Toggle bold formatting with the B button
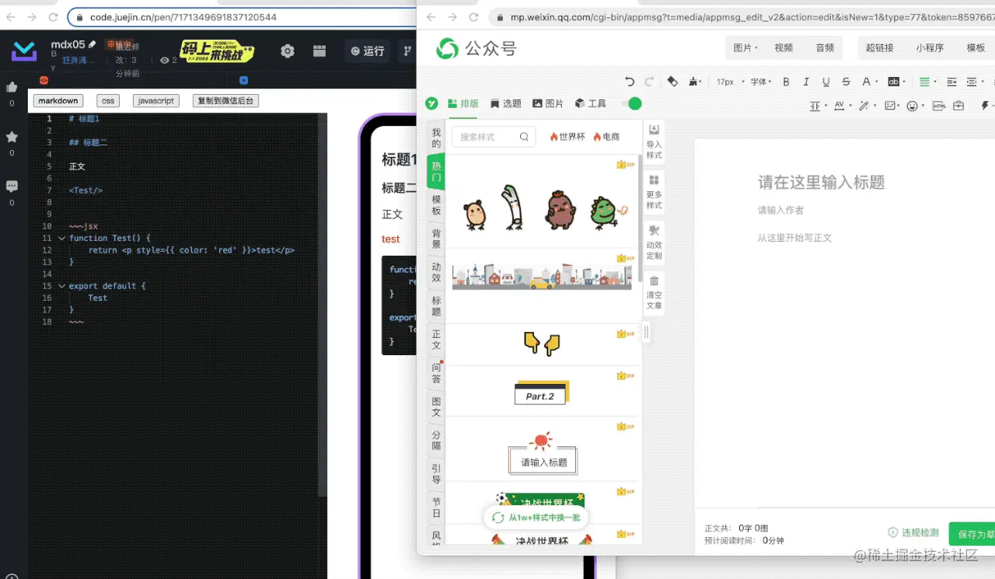Image resolution: width=995 pixels, height=579 pixels. 787,82
